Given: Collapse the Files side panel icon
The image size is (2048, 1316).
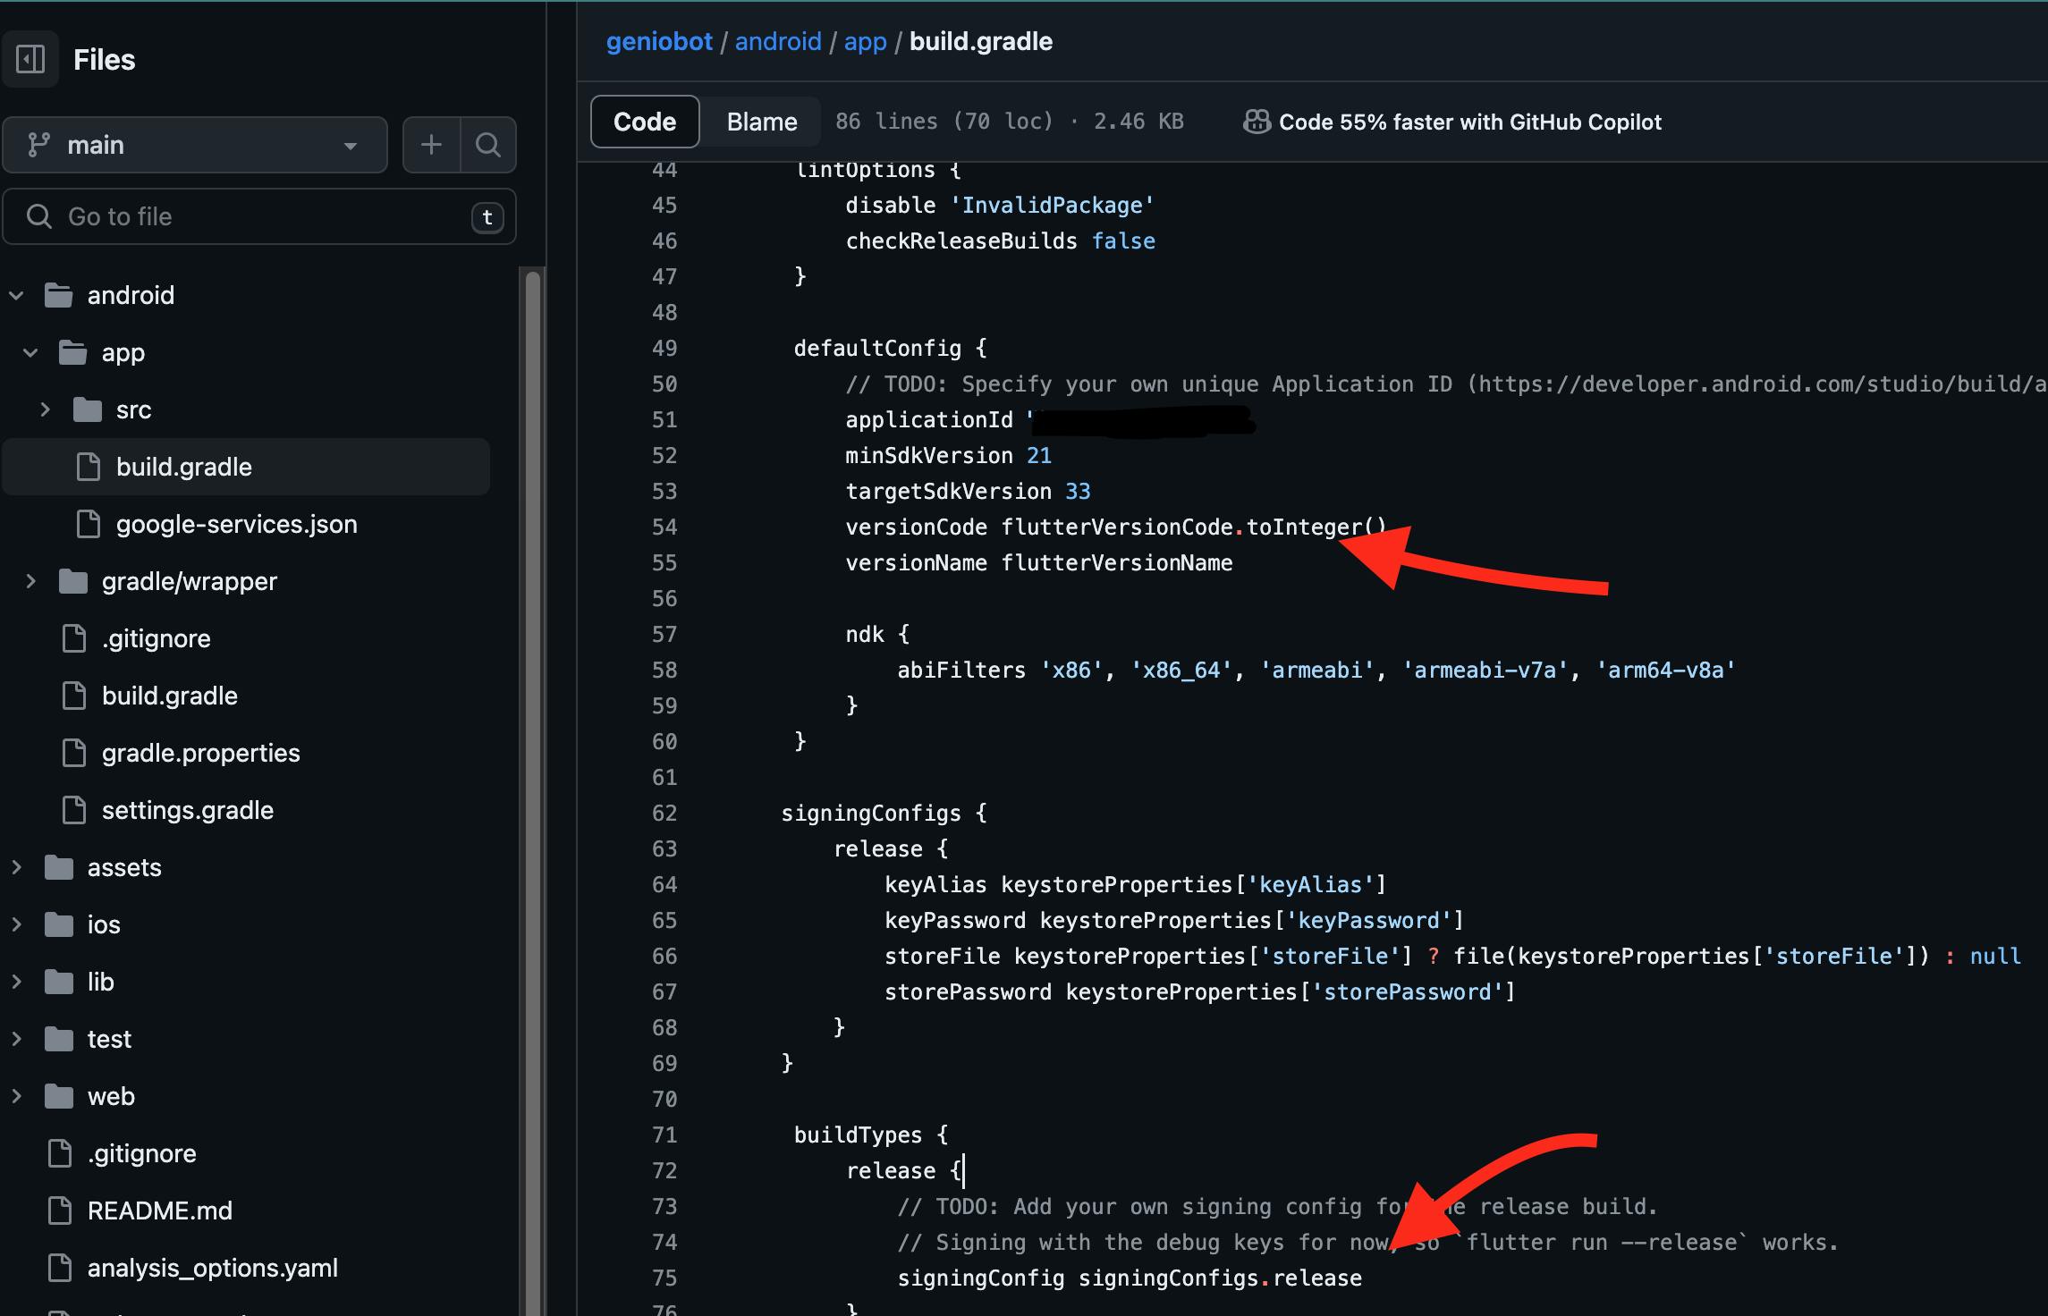Looking at the screenshot, I should tap(30, 59).
